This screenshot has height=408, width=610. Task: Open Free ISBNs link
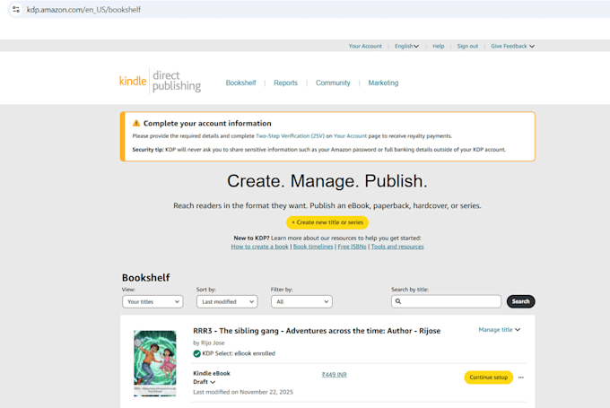point(352,247)
